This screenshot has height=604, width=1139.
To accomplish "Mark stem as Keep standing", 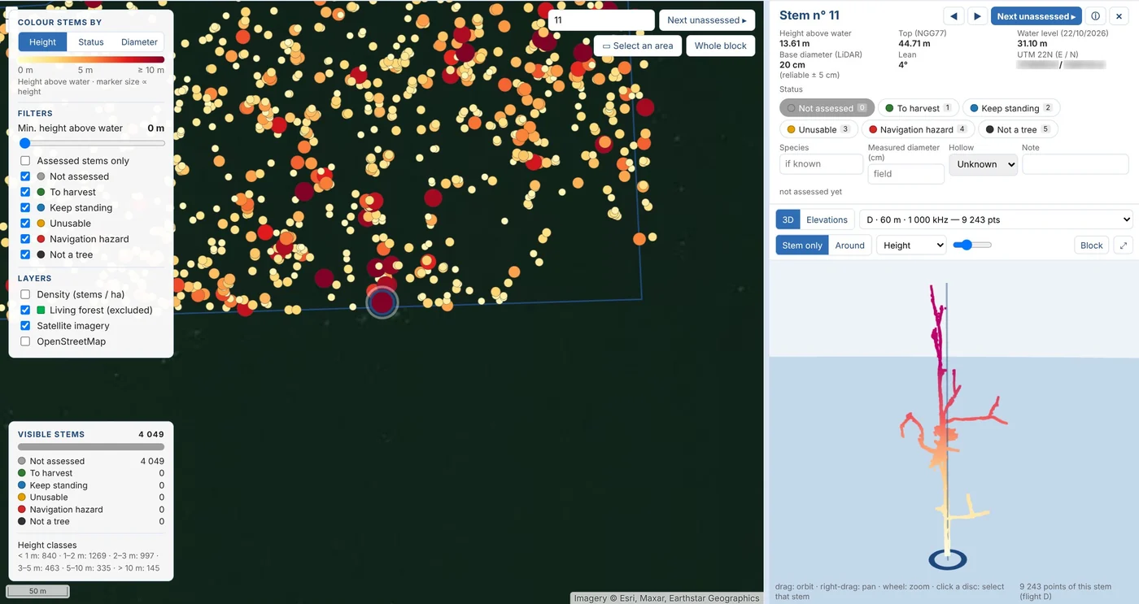I will point(1011,108).
